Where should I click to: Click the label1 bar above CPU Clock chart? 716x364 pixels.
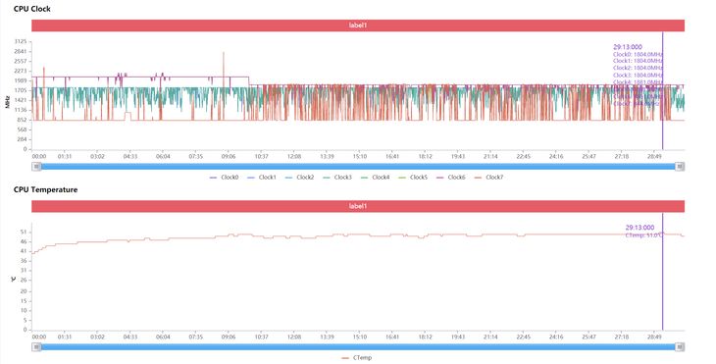[358, 26]
